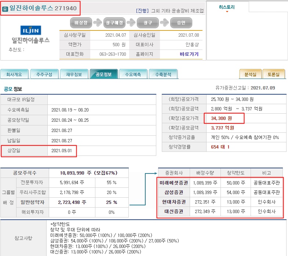Image resolution: width=288 pixels, height=256 pixels.
Task: Click the 참고사항 label cell
Action: tap(23, 238)
